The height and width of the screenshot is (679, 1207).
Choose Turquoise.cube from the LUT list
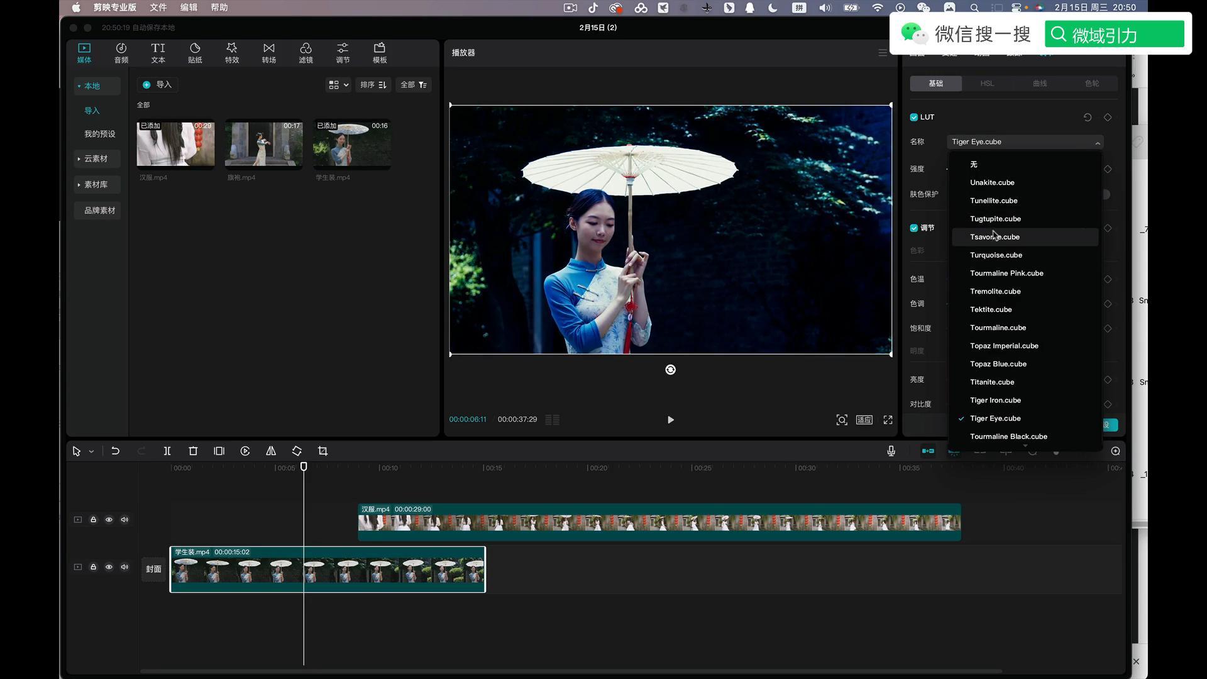tap(1025, 255)
